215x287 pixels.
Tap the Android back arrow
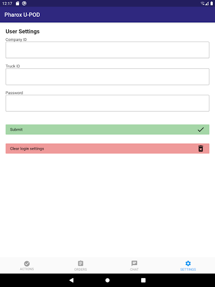point(72,280)
